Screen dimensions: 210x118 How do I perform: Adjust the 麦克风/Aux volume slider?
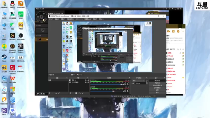(106, 84)
